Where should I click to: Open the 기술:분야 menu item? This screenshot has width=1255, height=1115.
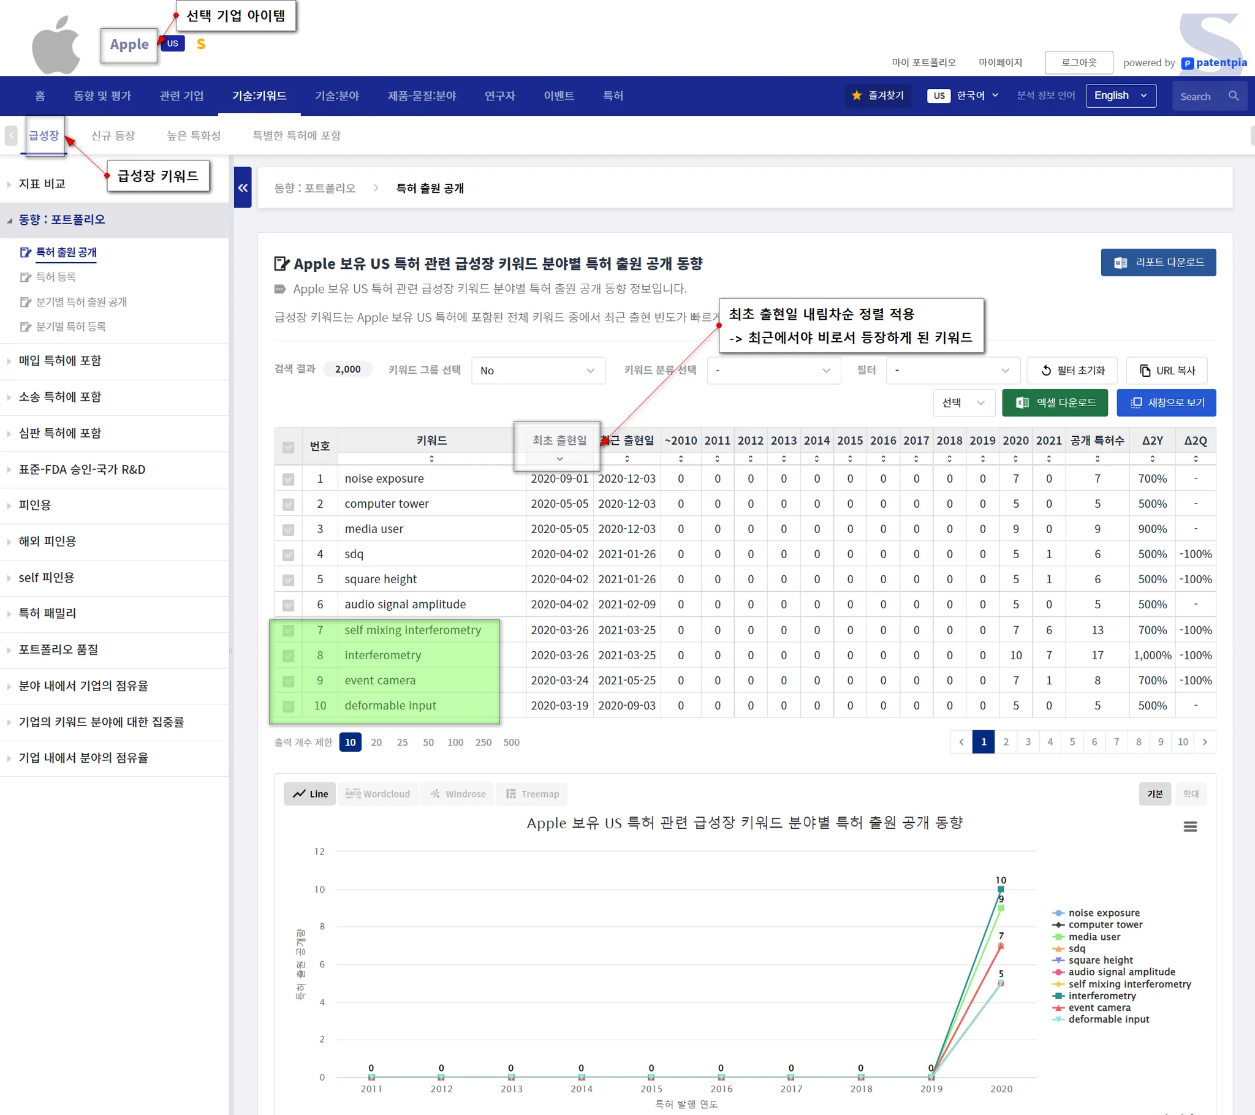[x=336, y=95]
